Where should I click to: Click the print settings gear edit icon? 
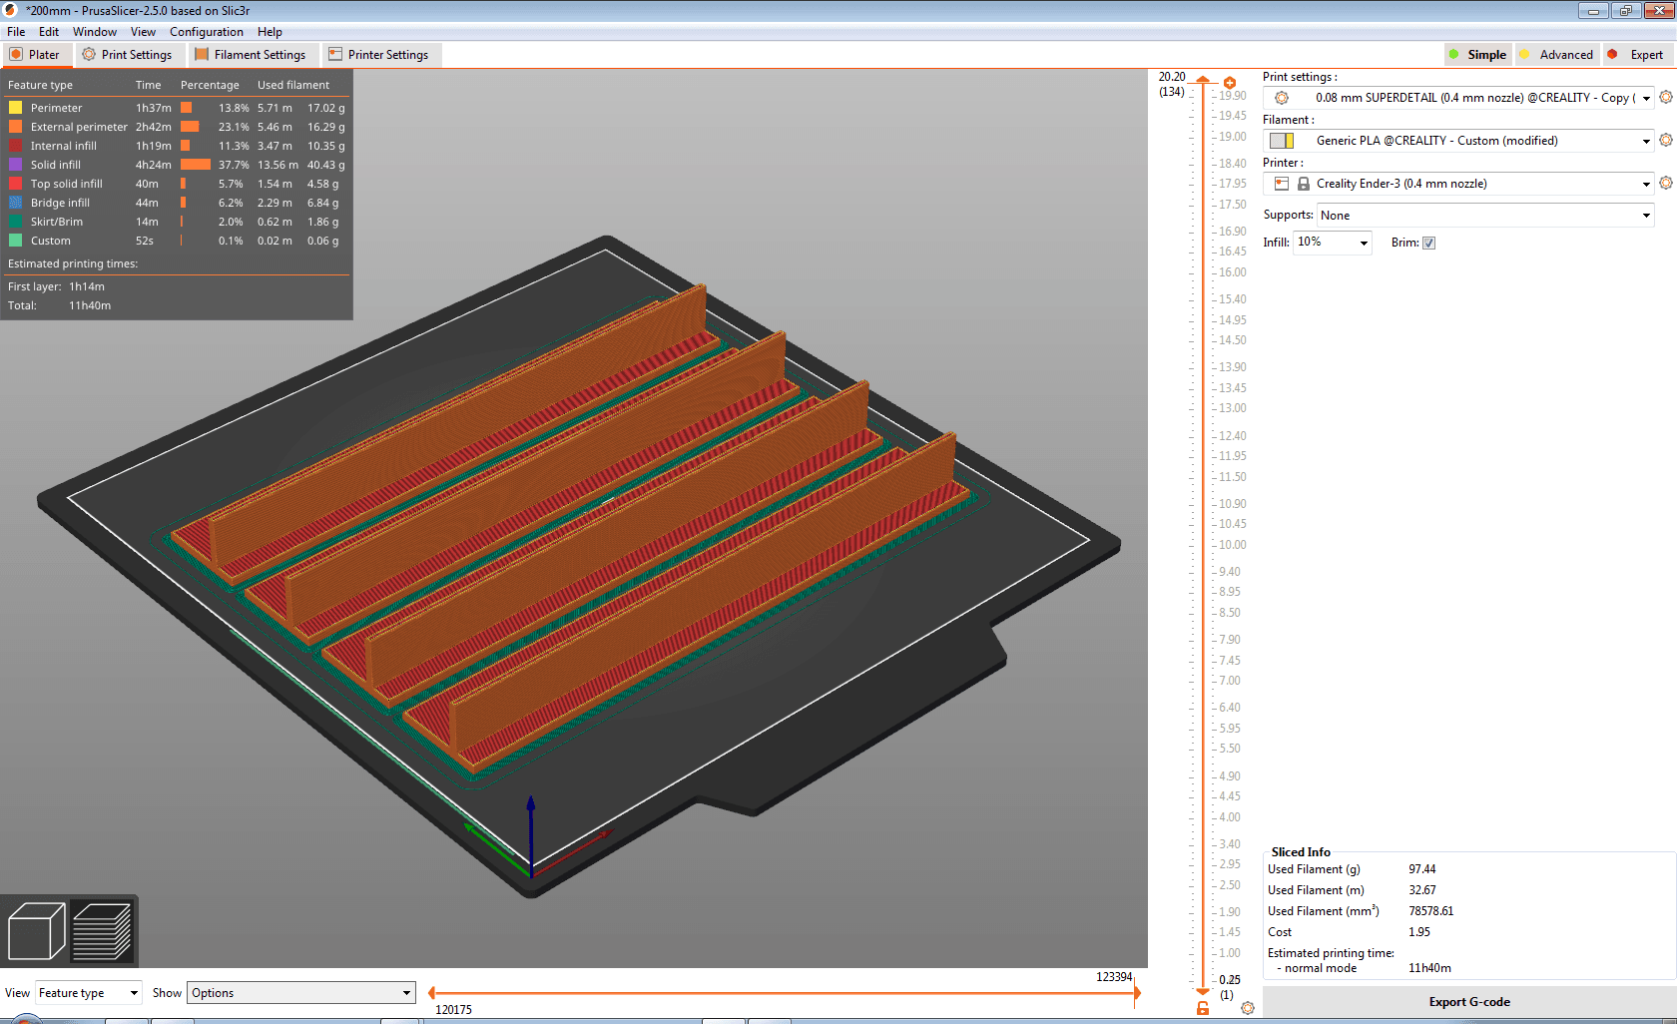1665,98
